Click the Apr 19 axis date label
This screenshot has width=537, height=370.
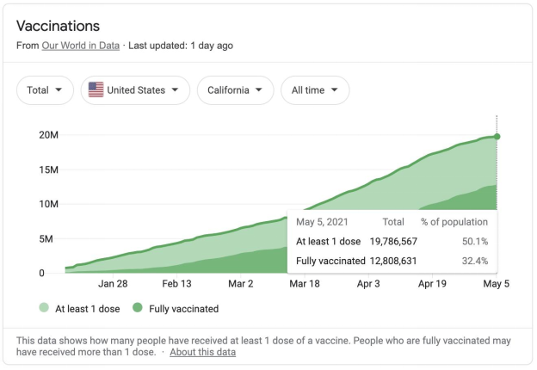pos(433,283)
